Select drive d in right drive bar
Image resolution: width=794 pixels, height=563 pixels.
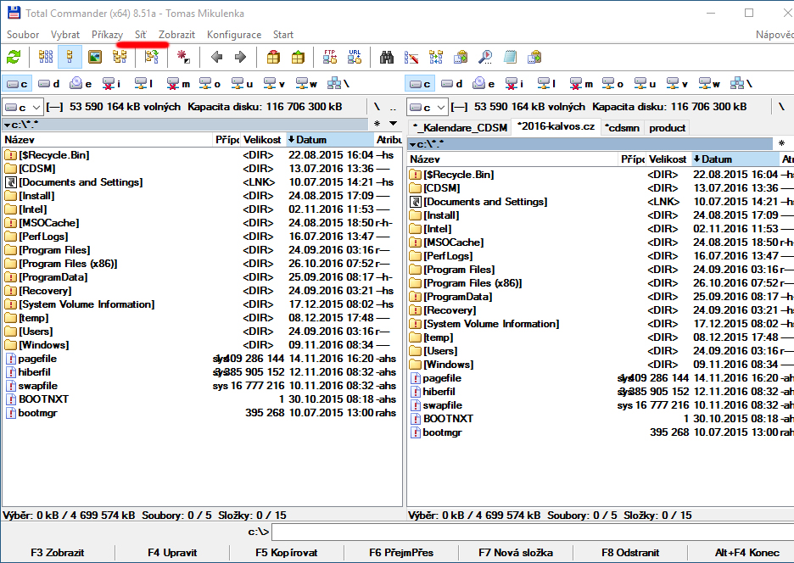452,84
